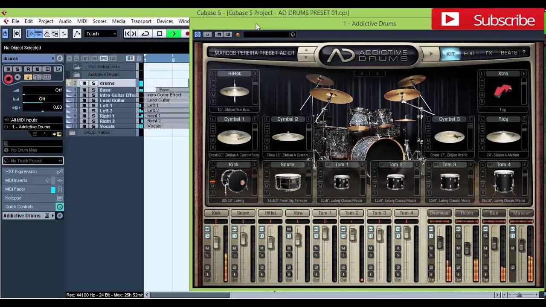Viewport: 546px width, 307px height.
Task: Open the Transport menu
Action: (x=141, y=21)
